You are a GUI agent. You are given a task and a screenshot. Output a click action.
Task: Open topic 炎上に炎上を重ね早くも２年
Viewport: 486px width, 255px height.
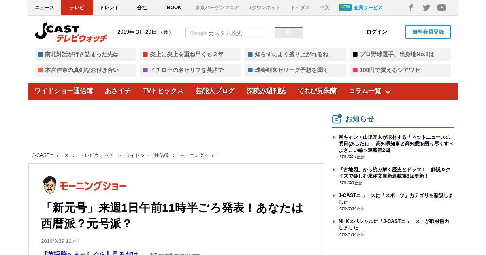pyautogui.click(x=190, y=54)
